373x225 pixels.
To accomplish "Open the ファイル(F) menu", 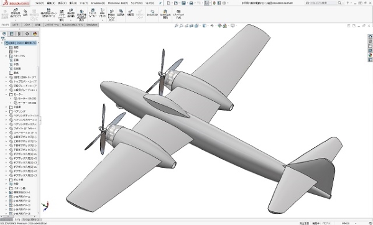I will click(x=40, y=3).
